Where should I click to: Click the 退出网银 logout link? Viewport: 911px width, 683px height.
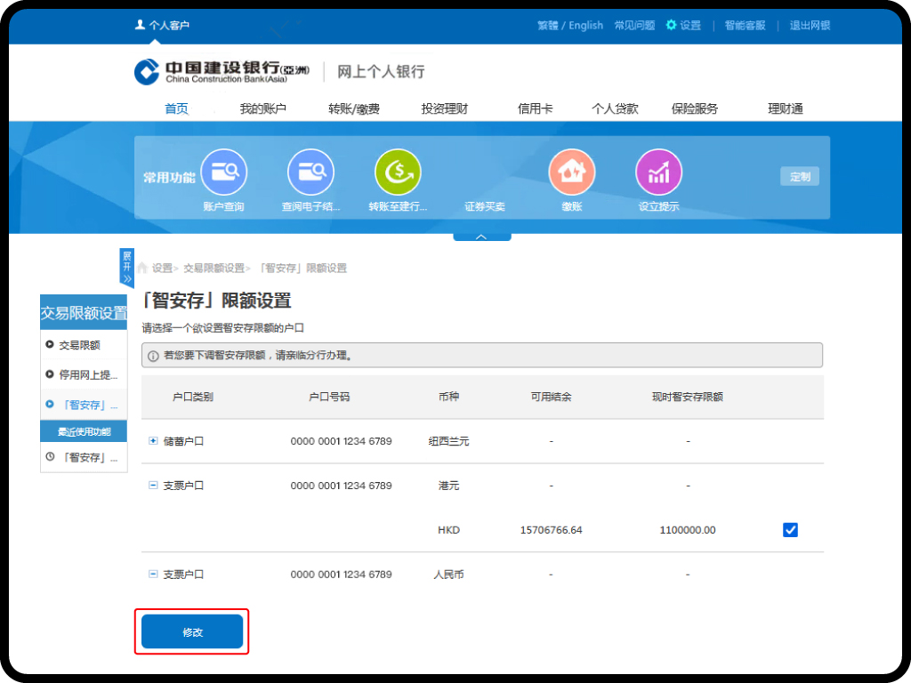point(810,25)
